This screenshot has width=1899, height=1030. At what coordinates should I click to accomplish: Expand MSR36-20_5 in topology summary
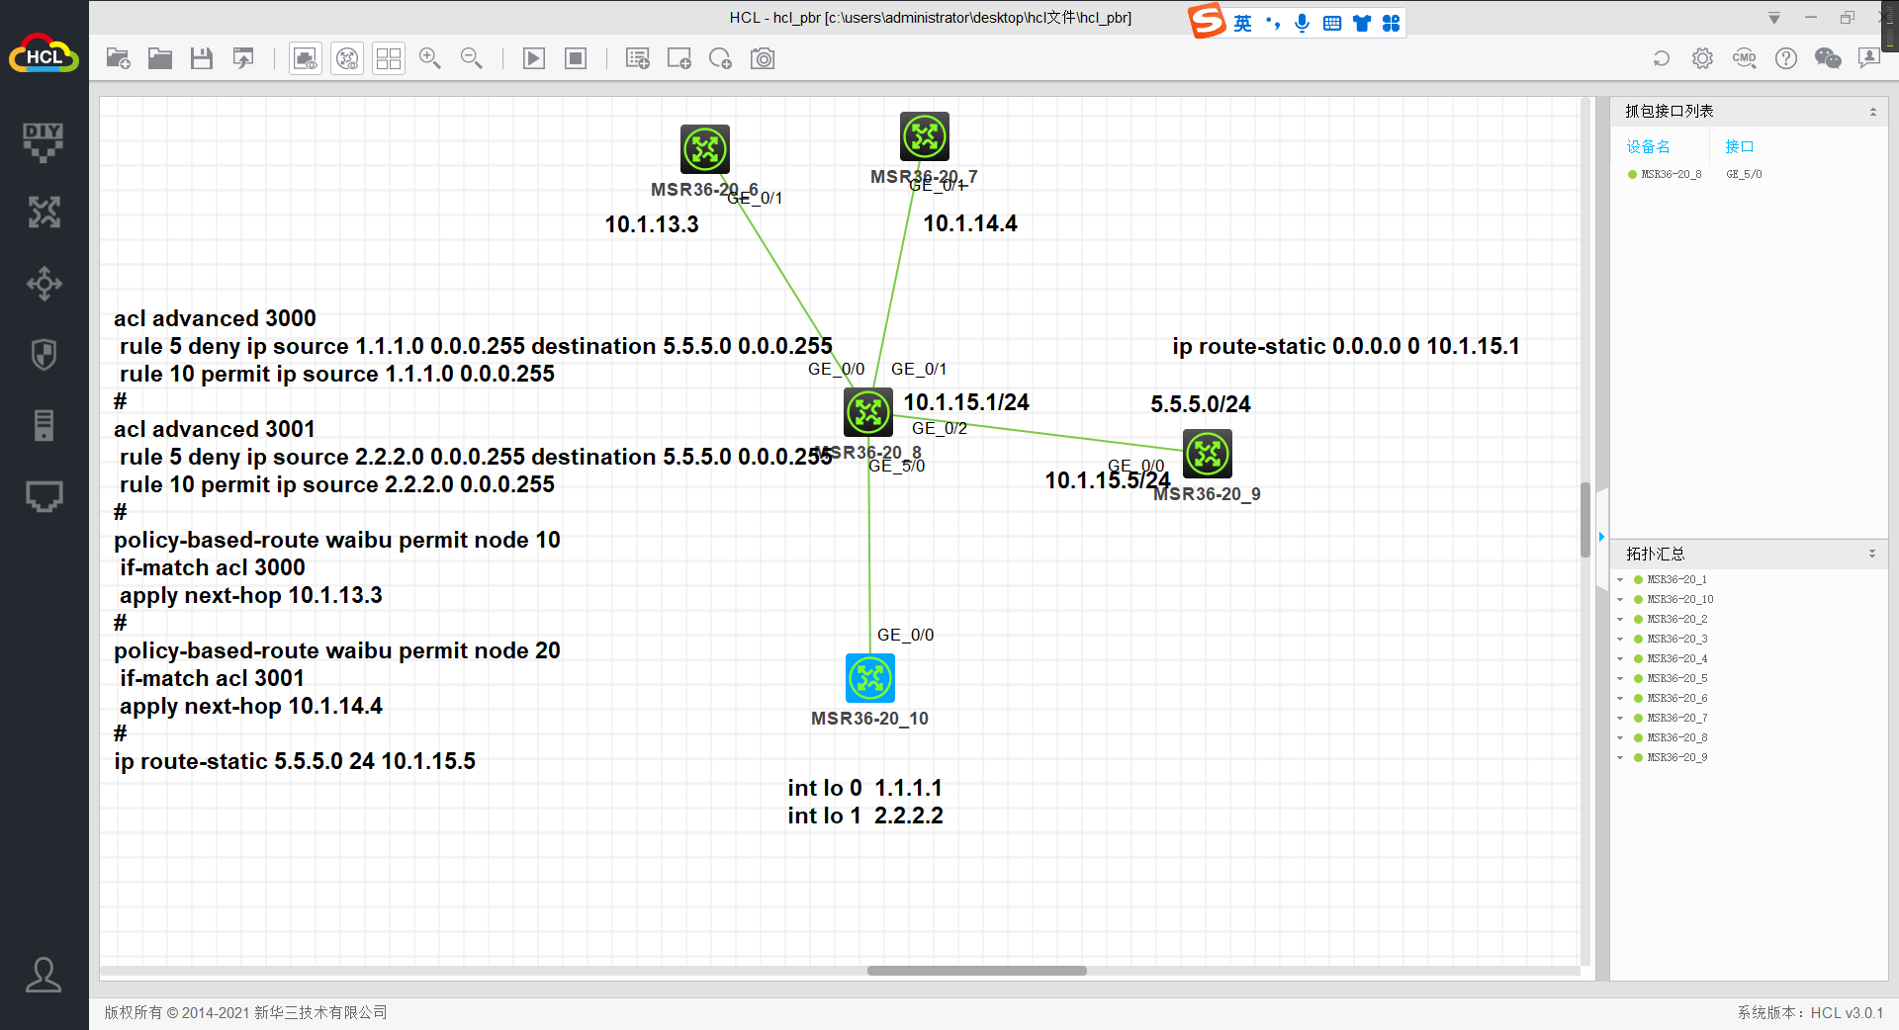[1620, 679]
